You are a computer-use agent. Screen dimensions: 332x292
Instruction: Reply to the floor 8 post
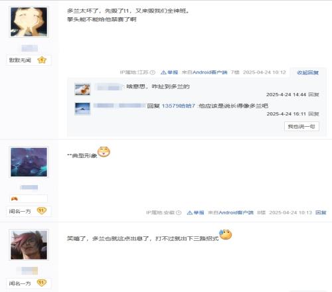point(321,212)
